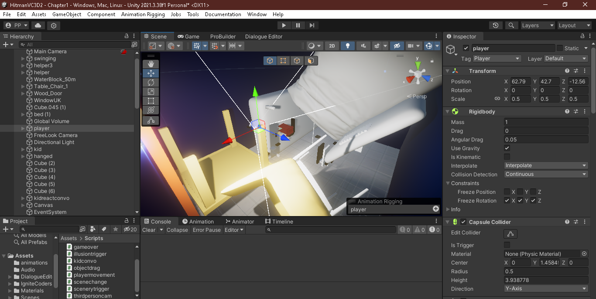596x299 pixels.
Task: Open the Physic Material picker for the Capsule Collider
Action: coord(583,254)
